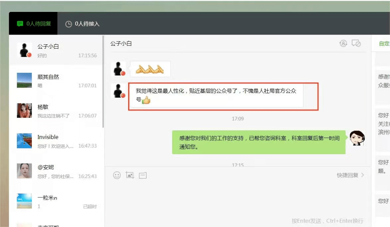Click the card icon next to image button
The height and width of the screenshot is (227, 390).
(143, 175)
